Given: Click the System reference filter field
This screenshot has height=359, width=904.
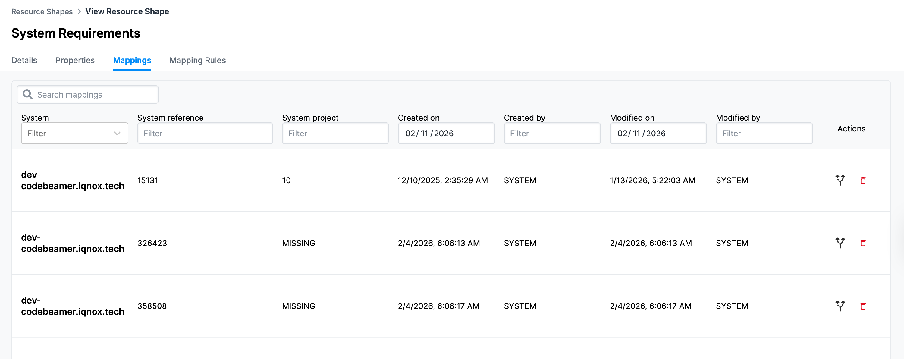Looking at the screenshot, I should pyautogui.click(x=205, y=133).
